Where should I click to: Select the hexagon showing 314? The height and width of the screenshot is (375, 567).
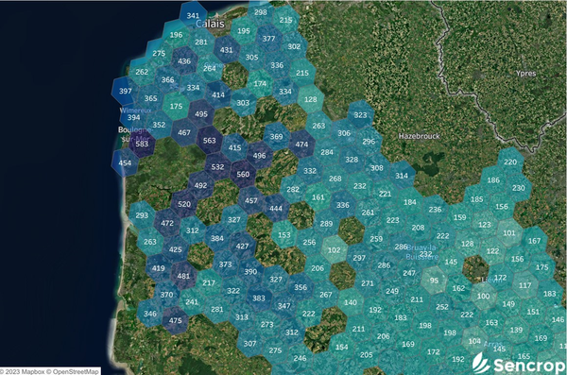[402, 176]
